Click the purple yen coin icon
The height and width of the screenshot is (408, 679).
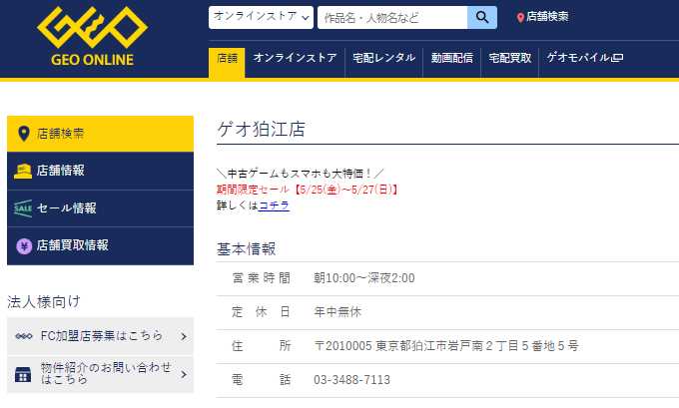point(24,246)
